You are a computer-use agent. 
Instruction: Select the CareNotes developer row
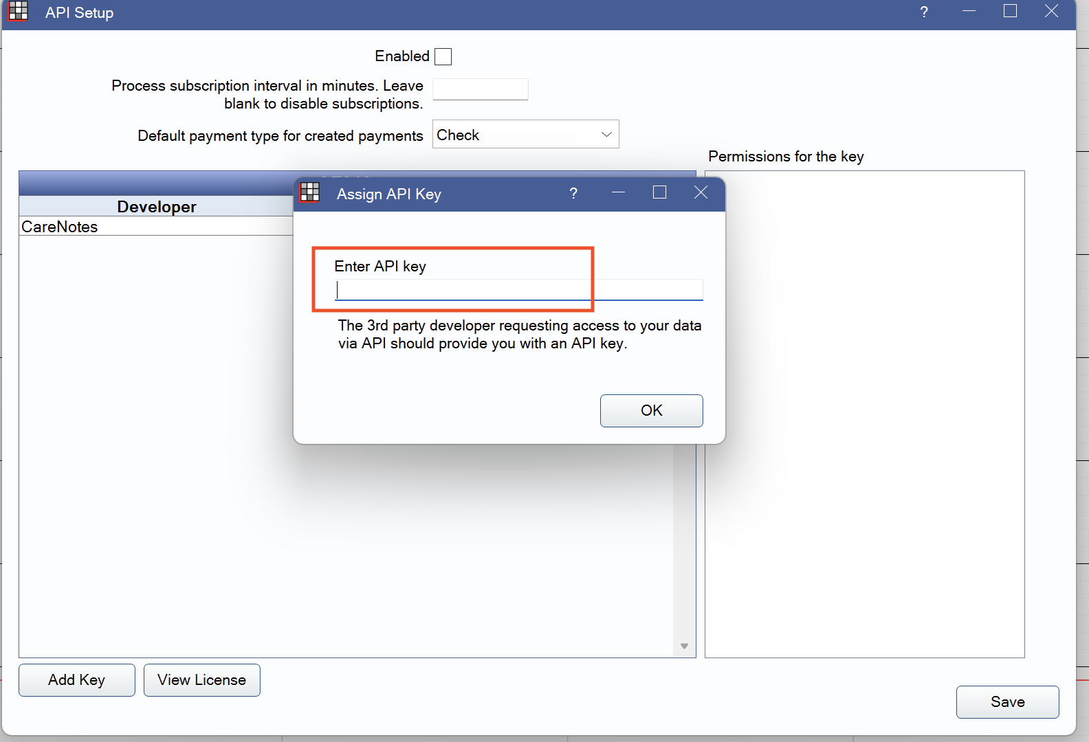pos(156,227)
